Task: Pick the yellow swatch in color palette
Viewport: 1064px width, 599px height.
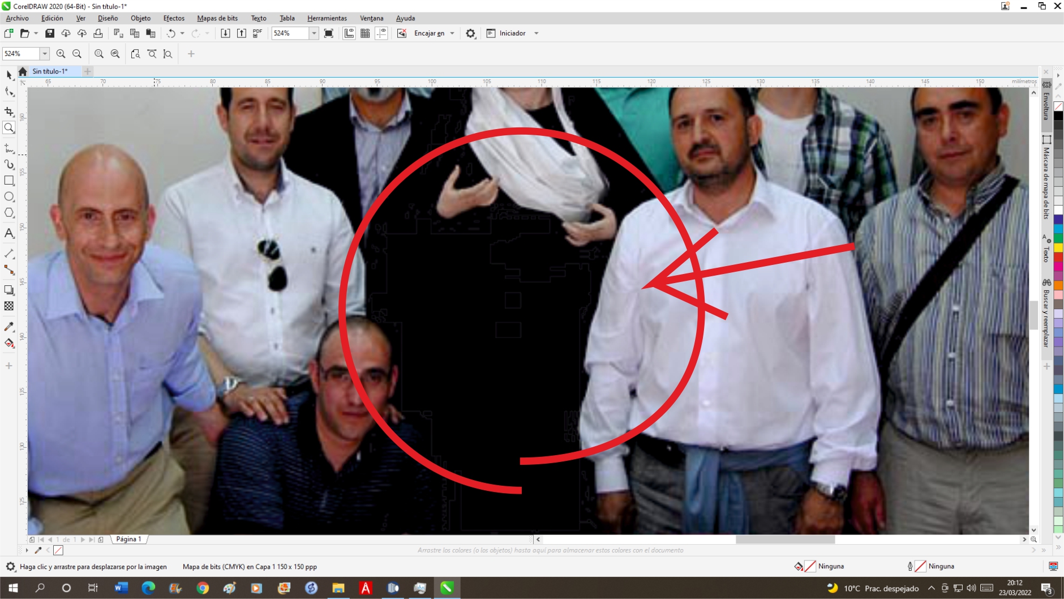Action: point(1058,248)
